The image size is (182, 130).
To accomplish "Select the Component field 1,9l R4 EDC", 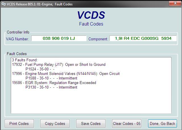I will [143, 38].
